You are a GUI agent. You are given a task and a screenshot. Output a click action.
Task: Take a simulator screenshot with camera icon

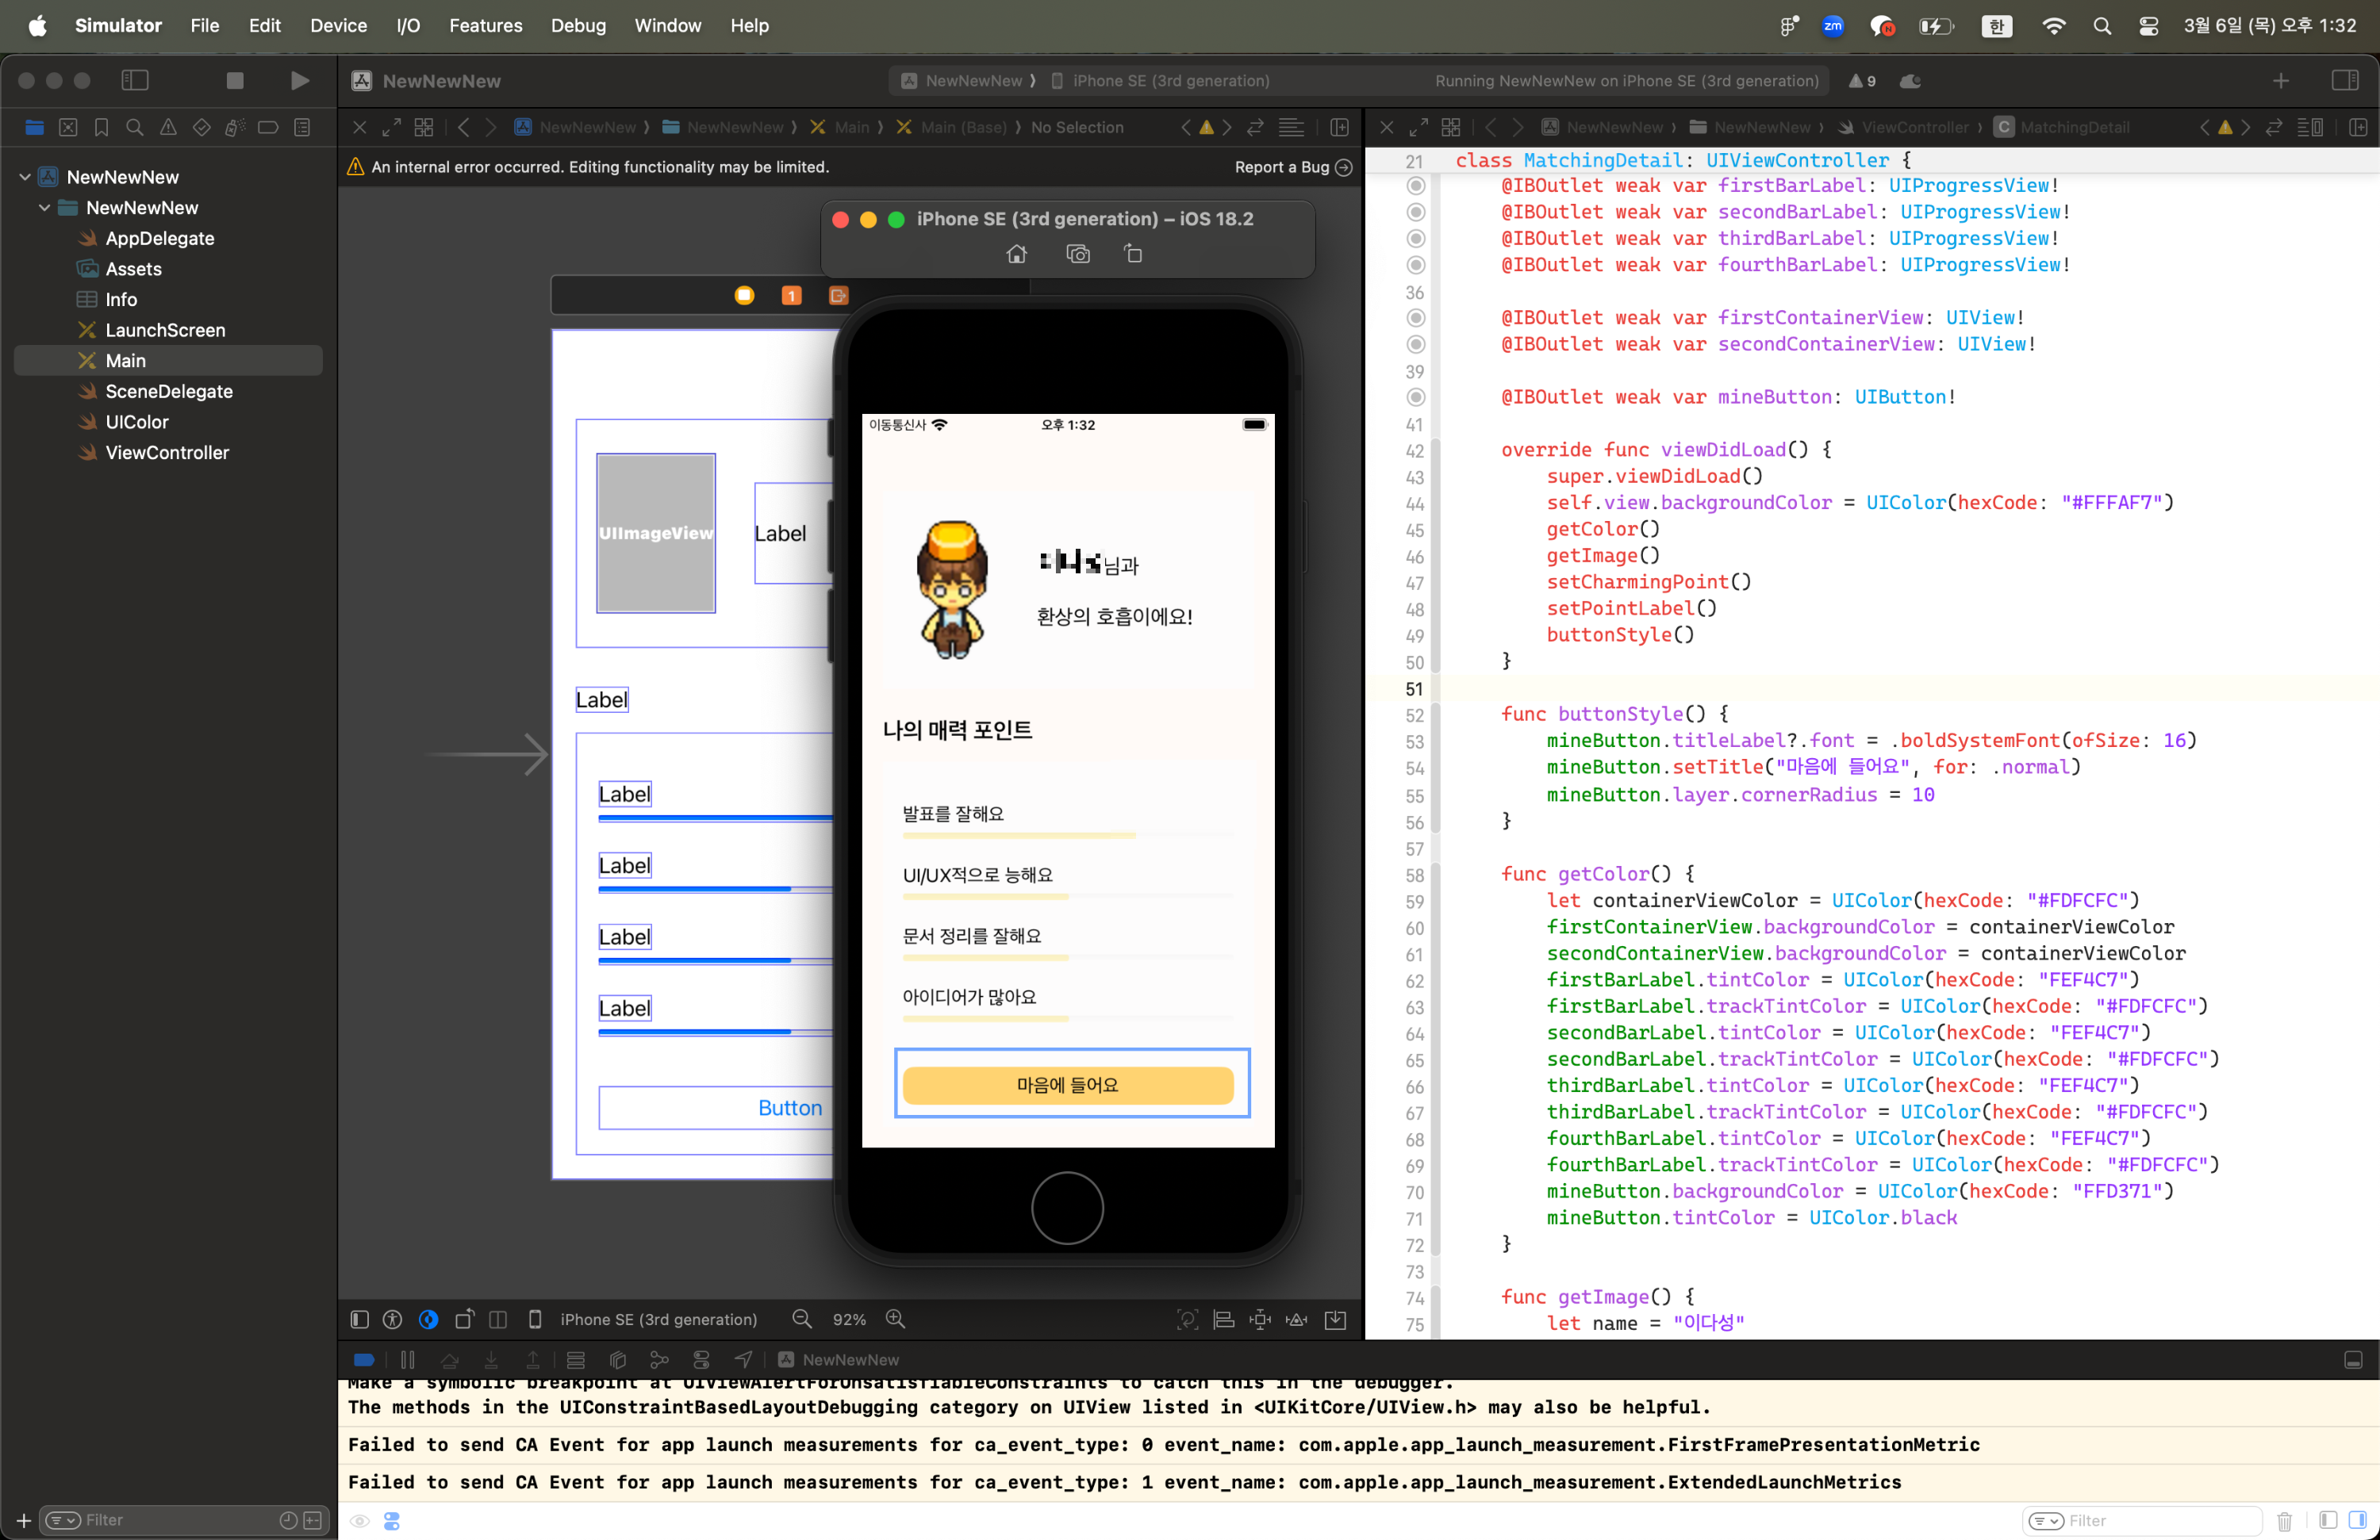coord(1077,254)
